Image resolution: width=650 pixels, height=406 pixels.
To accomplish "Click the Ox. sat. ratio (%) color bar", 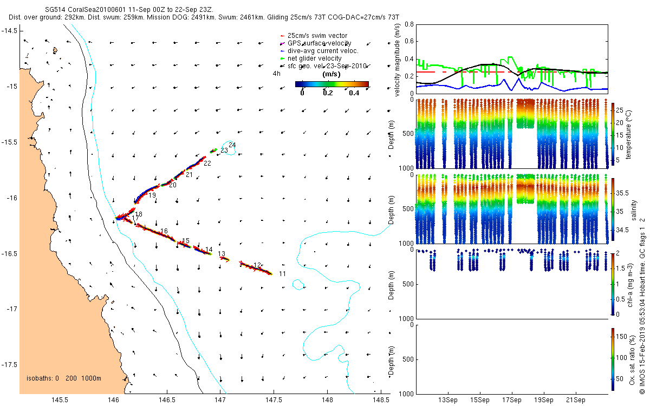I will coord(613,358).
